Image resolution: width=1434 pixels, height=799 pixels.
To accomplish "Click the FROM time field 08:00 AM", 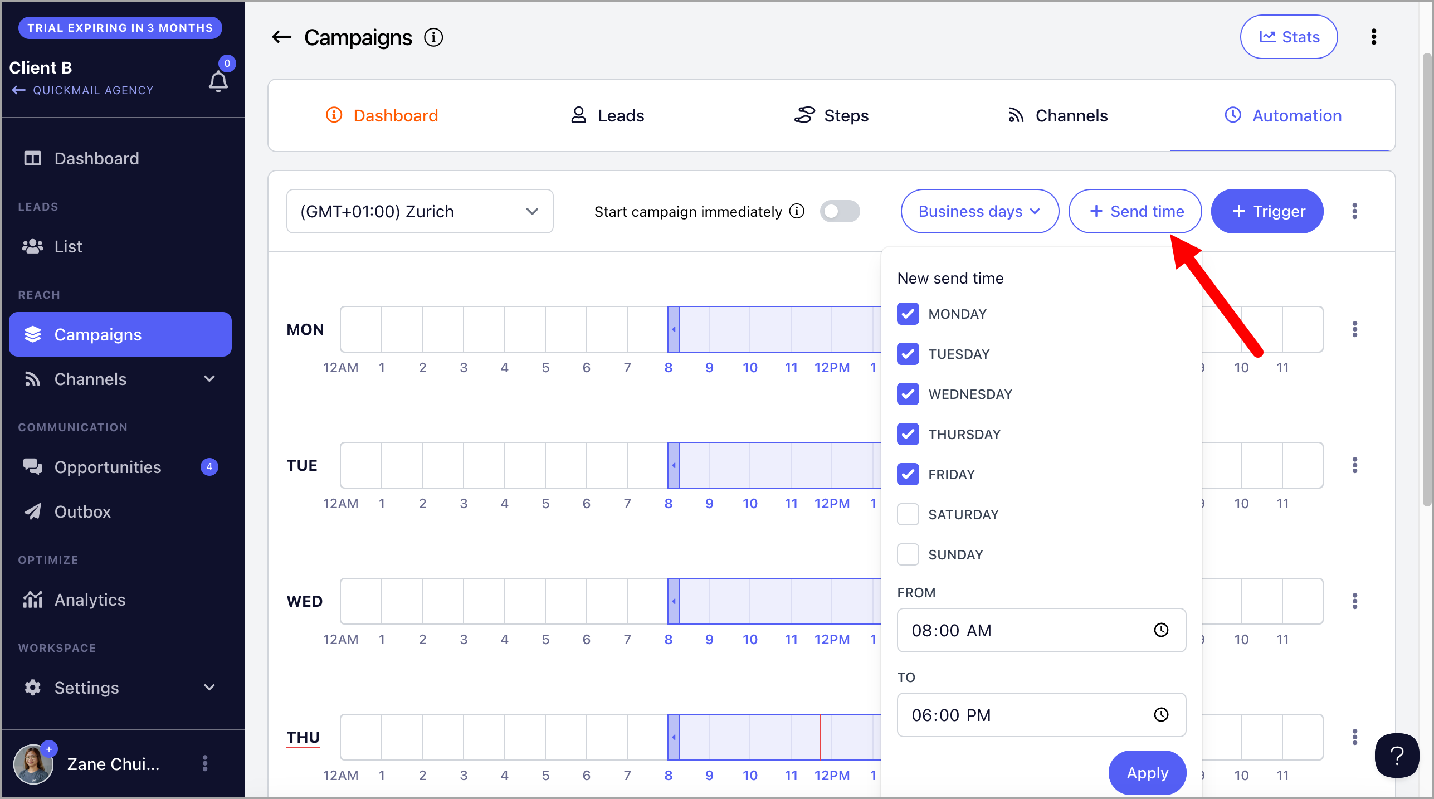I will [1041, 630].
